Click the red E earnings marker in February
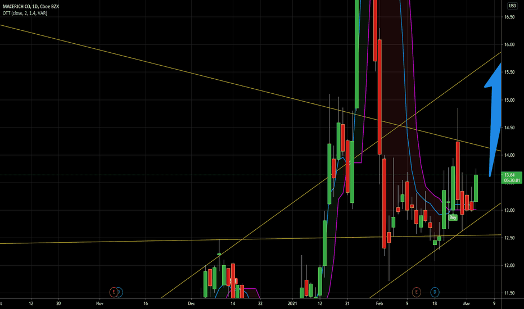Viewport: 524px width, 309px height. click(416, 292)
